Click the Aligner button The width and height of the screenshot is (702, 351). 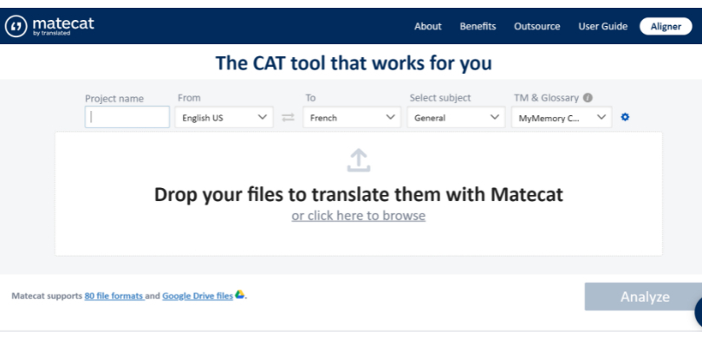[666, 26]
